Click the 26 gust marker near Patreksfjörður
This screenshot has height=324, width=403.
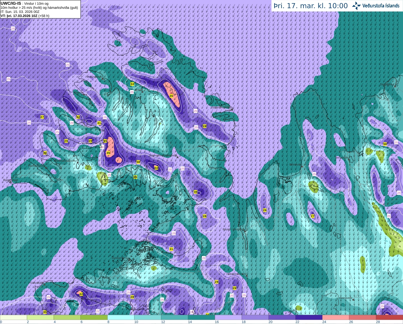click(x=45, y=153)
